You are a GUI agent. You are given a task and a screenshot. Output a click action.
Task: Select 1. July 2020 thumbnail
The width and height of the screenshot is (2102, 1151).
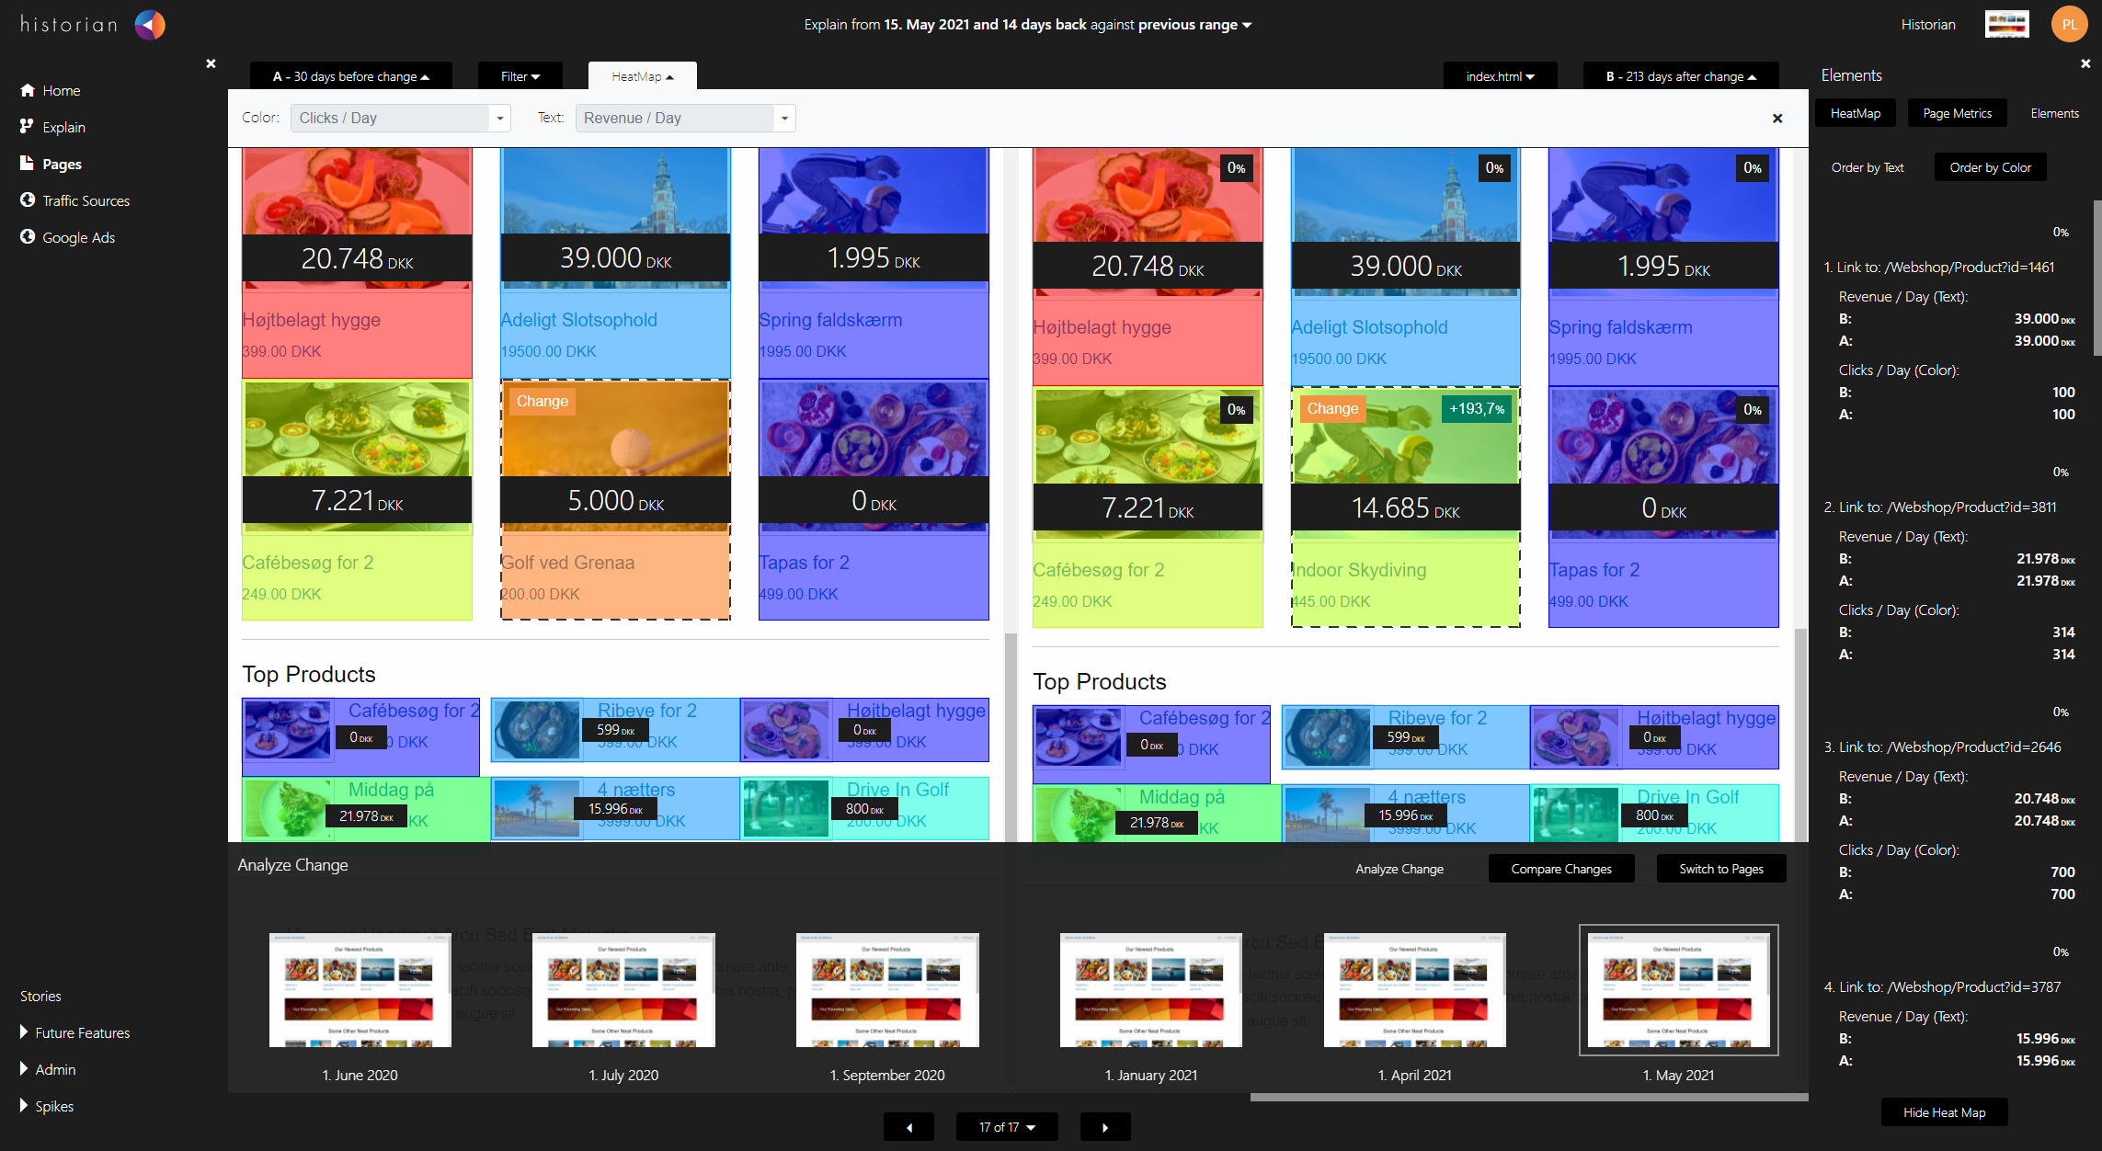(623, 990)
